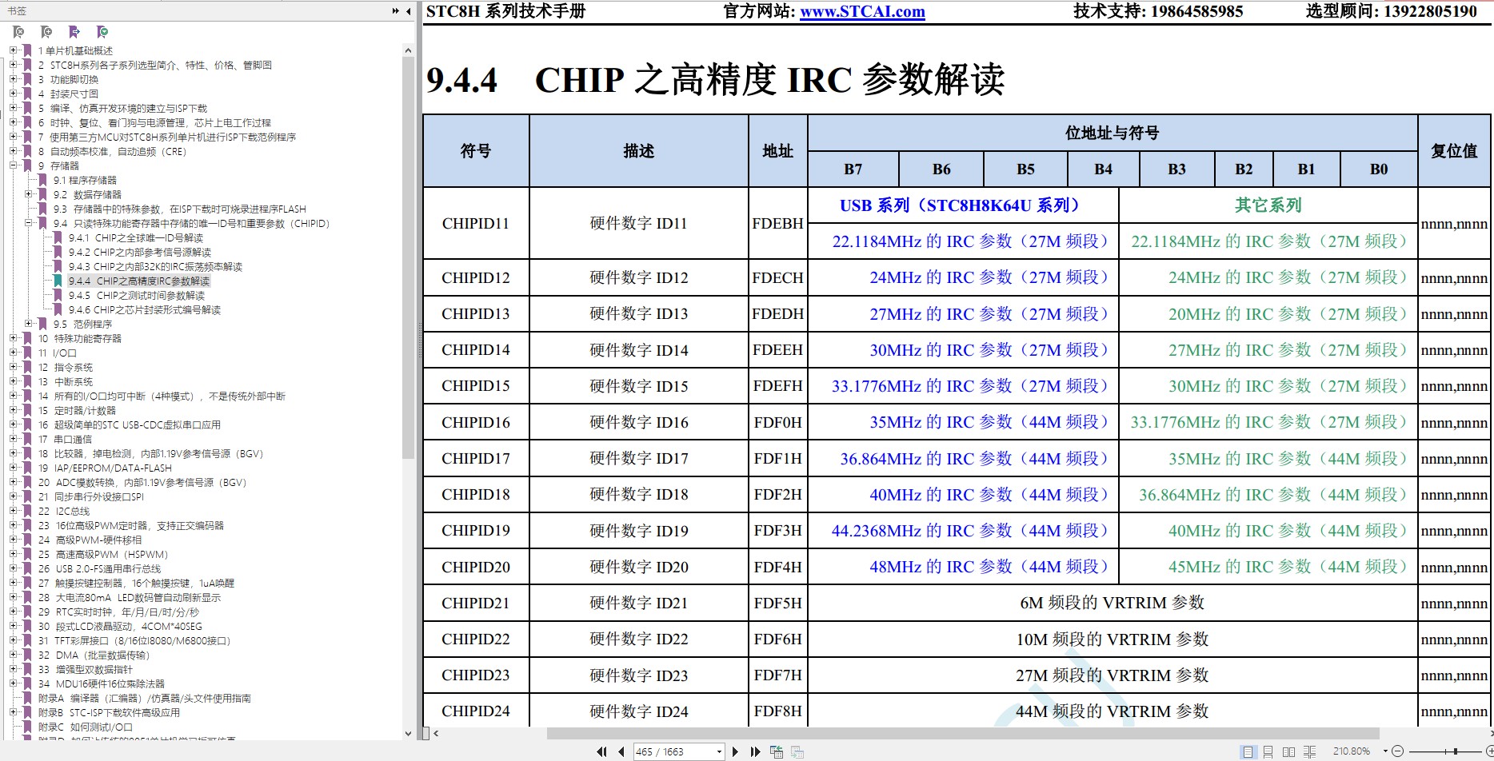Expand chapter 3 功能脚切换

click(13, 79)
